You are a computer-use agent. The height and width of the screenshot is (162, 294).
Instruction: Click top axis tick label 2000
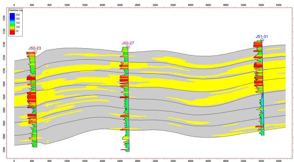pos(102,5)
